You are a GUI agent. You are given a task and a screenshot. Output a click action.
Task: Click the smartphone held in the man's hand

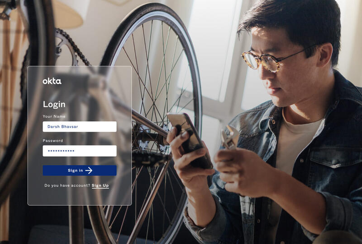(x=188, y=139)
